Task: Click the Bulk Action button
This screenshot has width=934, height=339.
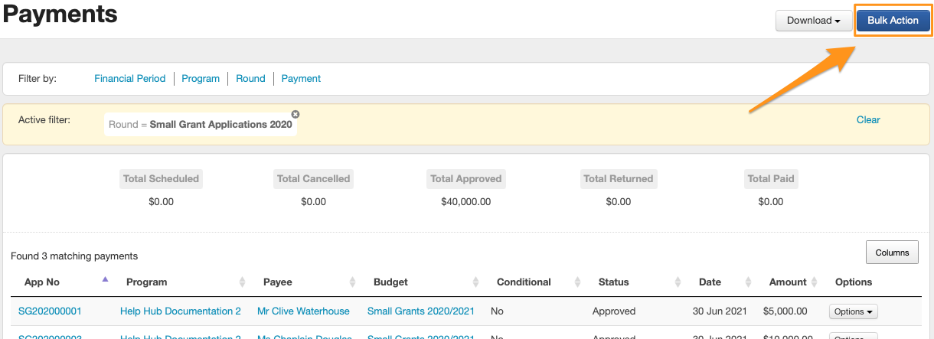Action: 893,21
